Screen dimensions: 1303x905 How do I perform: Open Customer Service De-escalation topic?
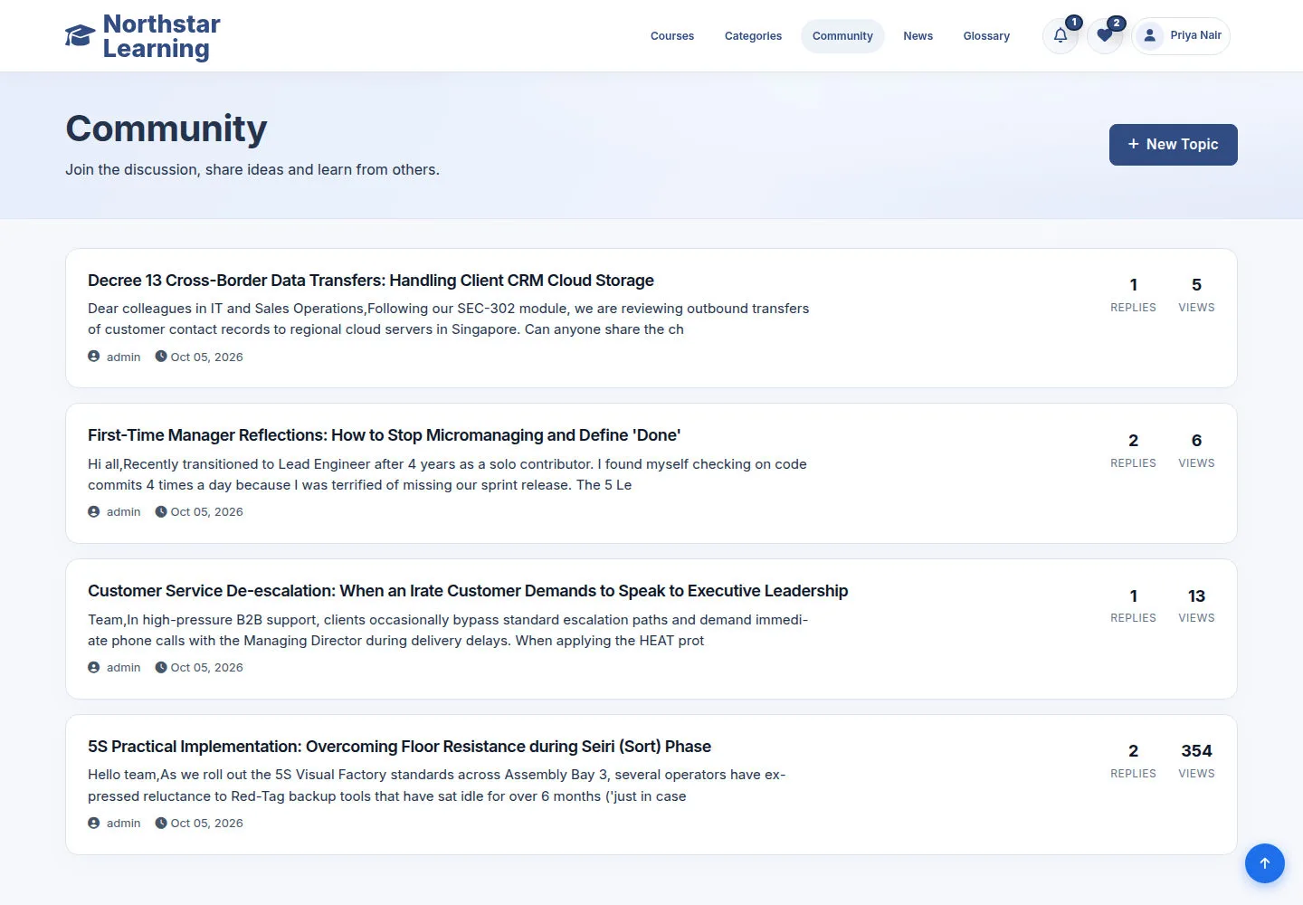[x=468, y=591]
